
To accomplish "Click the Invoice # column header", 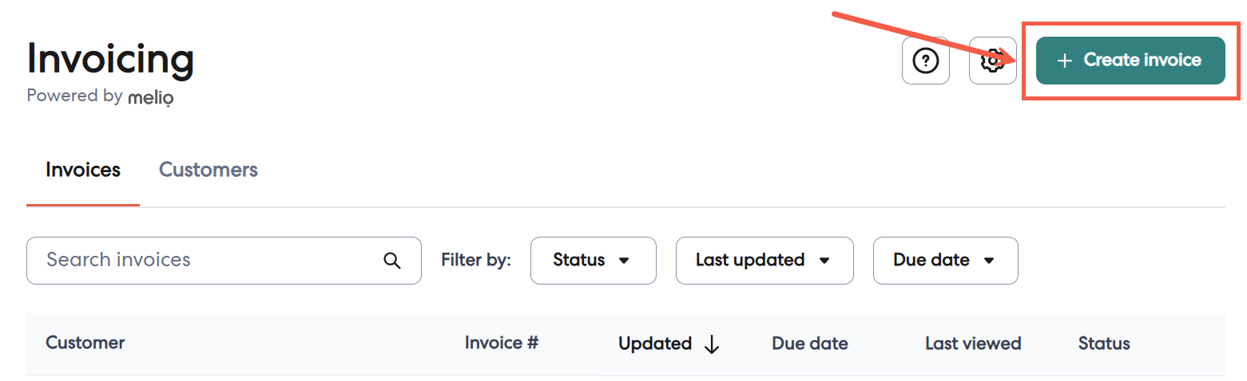I will click(502, 343).
